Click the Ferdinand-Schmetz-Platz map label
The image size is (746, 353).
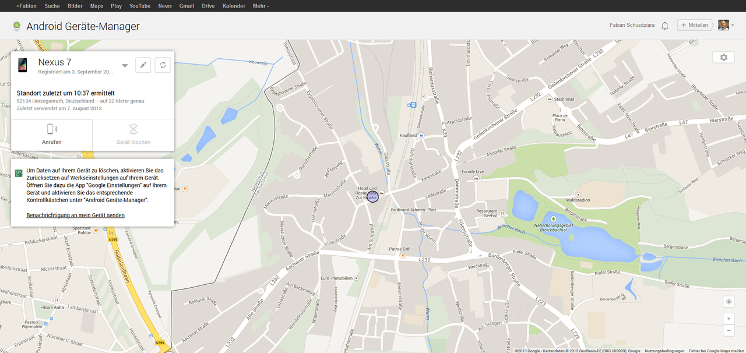pos(414,210)
